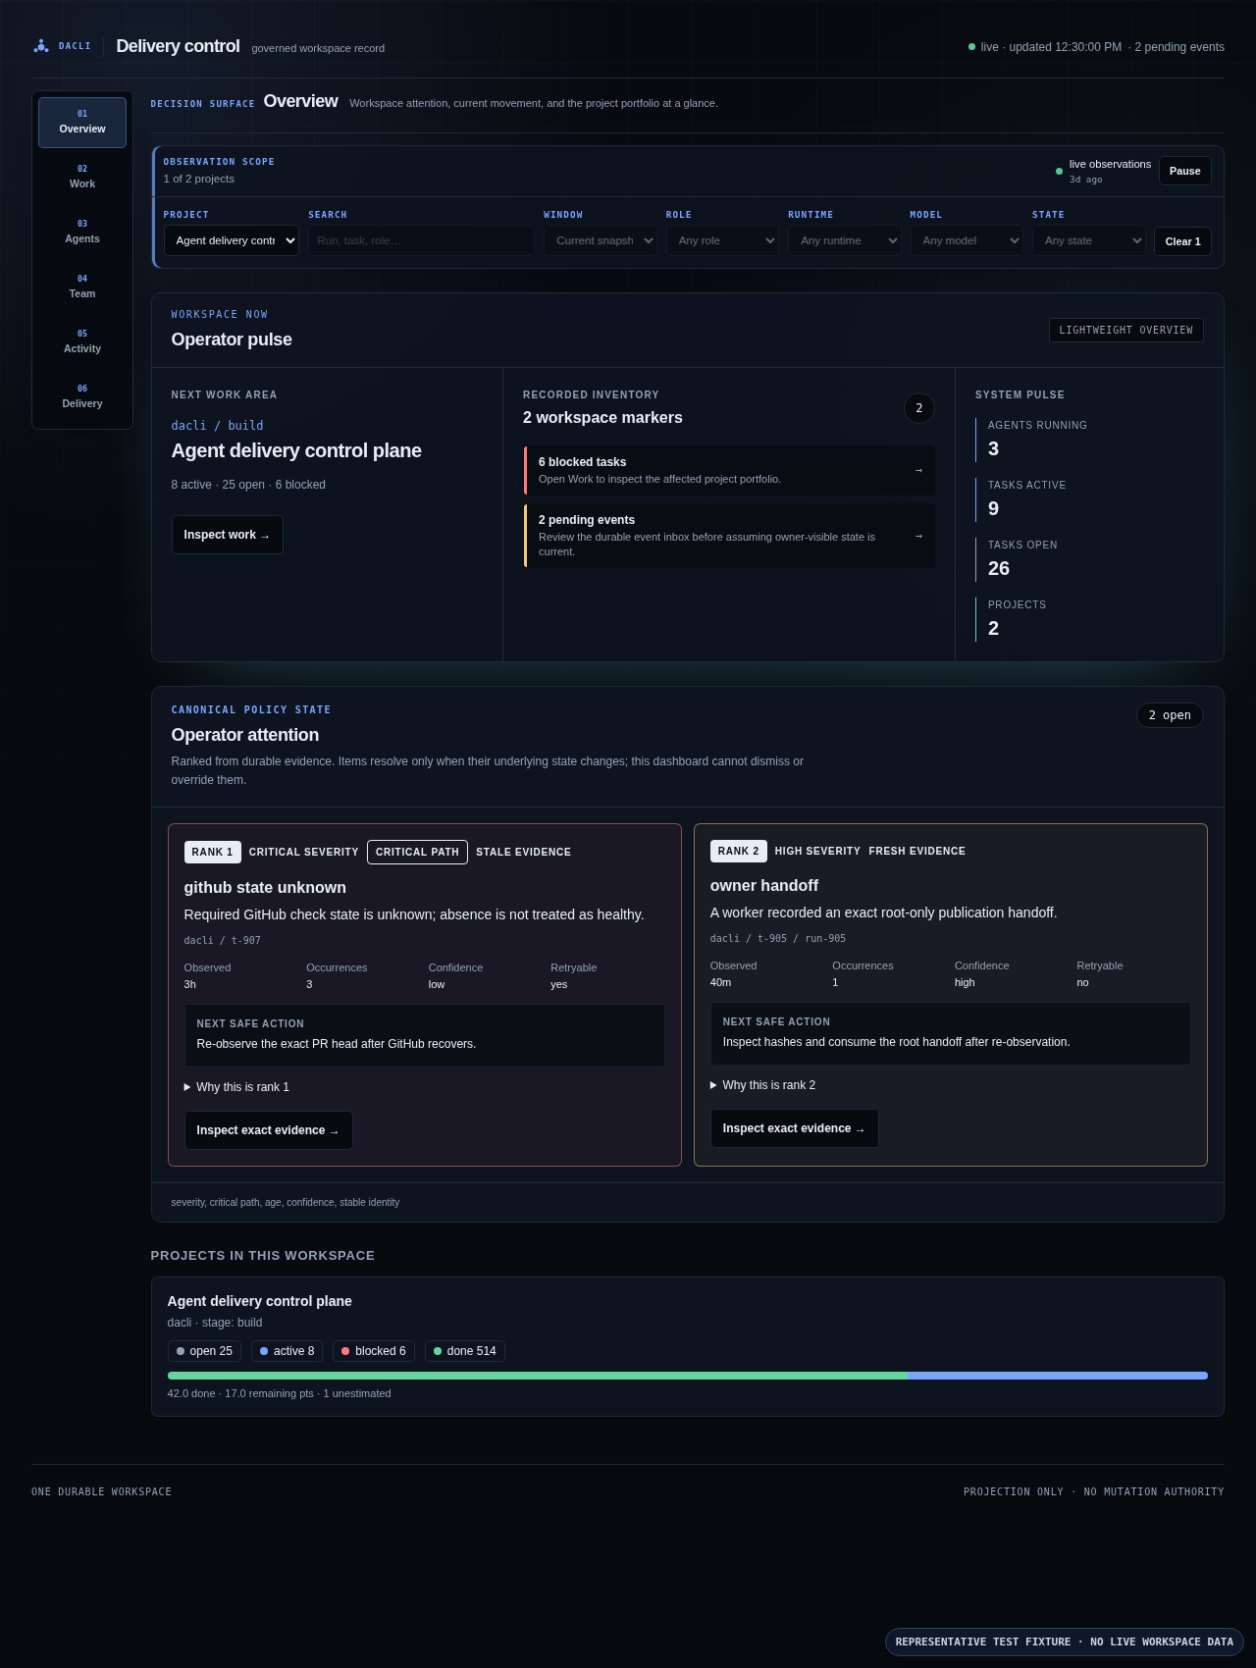
Task: Open the Team navigation tab
Action: click(x=82, y=287)
